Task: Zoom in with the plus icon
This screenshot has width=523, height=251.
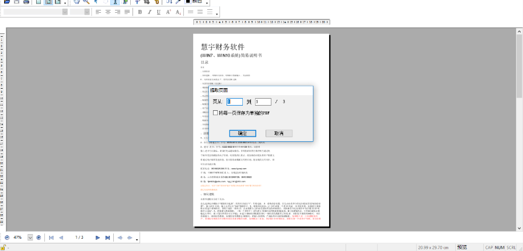Action: tap(39, 238)
